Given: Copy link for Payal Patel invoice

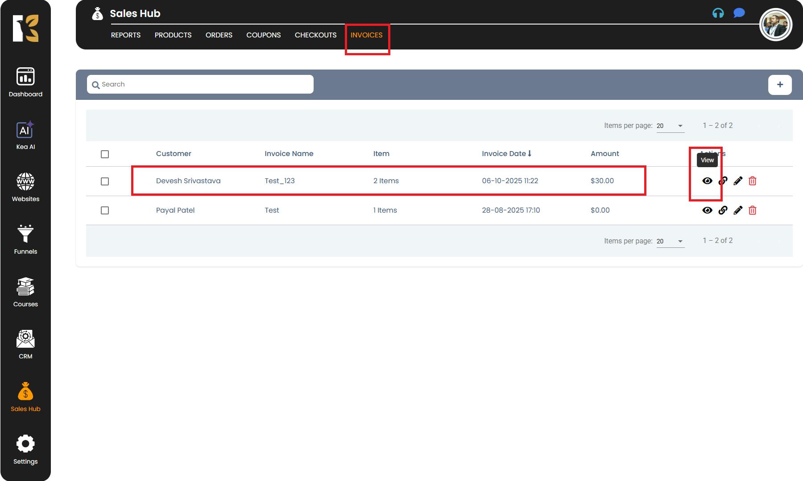Looking at the screenshot, I should point(723,210).
